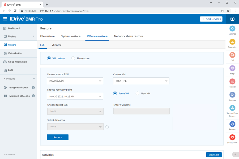The width and height of the screenshot is (239, 159).
Task: Click the blue Restore button
Action: 58,137
